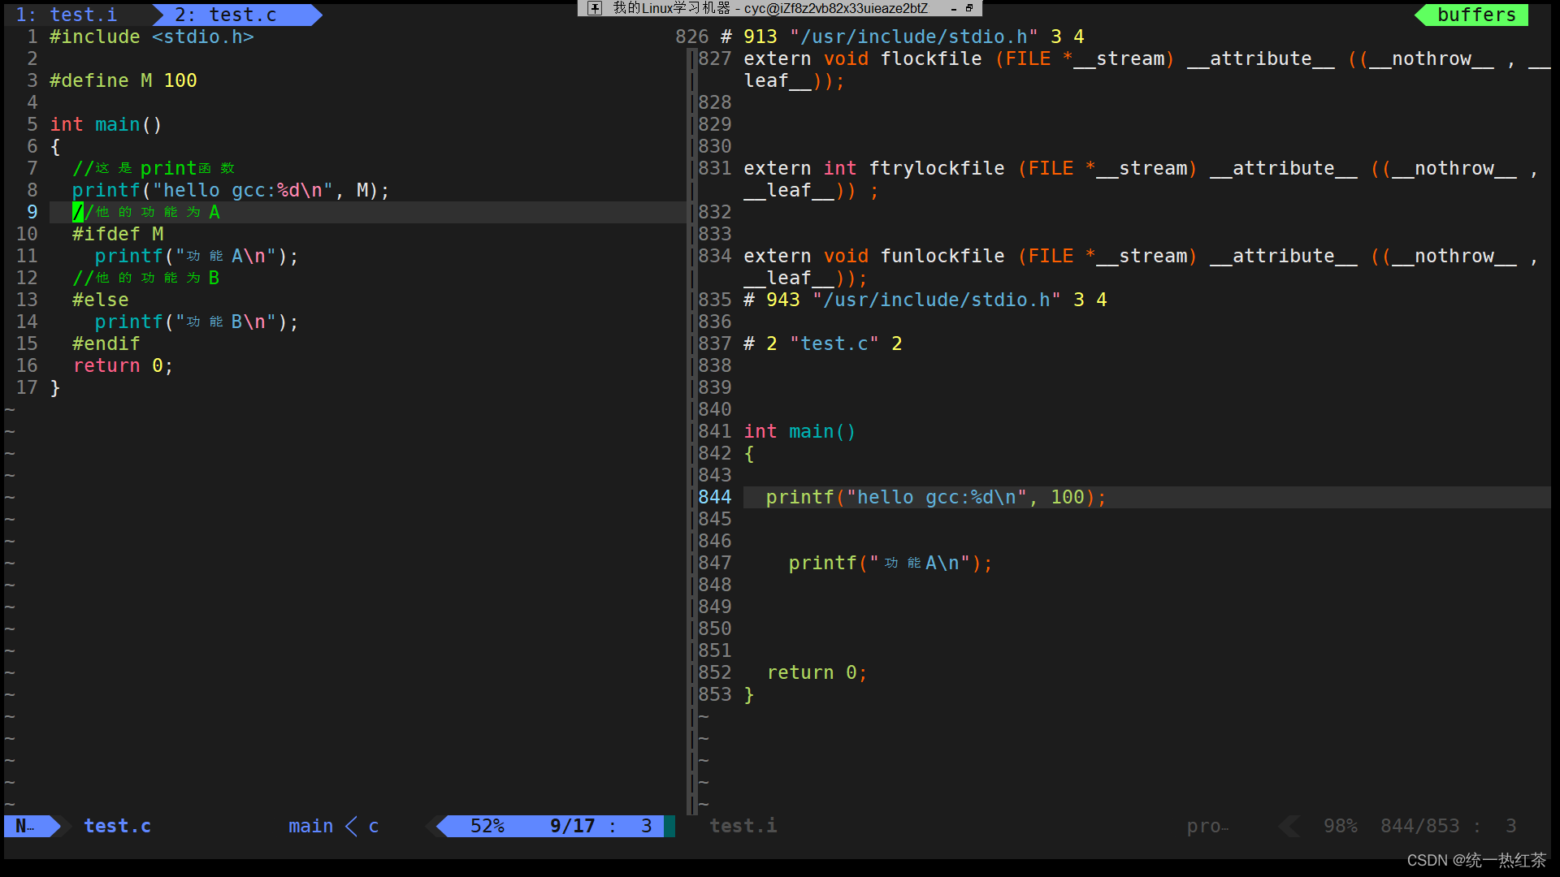
Task: Click the printf on line 11 in test.c
Action: pos(197,256)
